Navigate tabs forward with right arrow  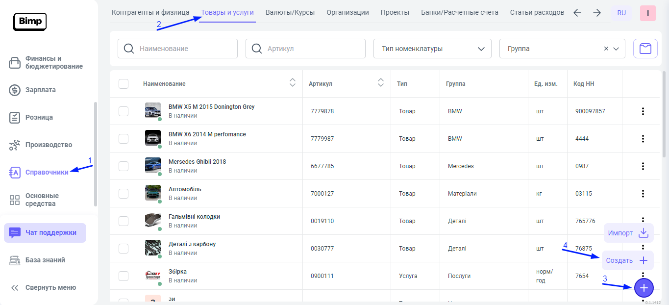(x=596, y=13)
